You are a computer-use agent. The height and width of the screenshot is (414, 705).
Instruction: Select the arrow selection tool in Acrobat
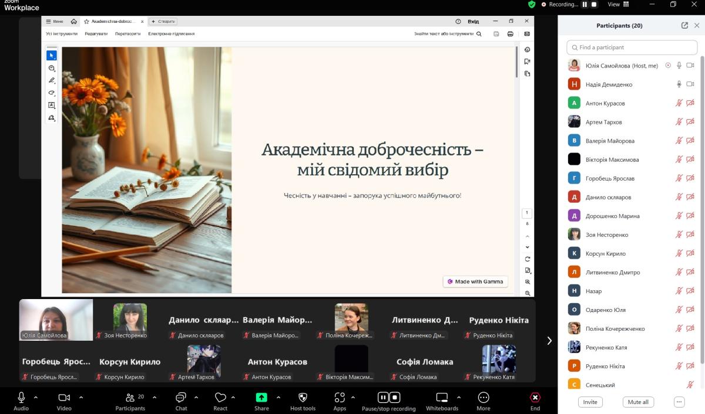click(x=52, y=56)
